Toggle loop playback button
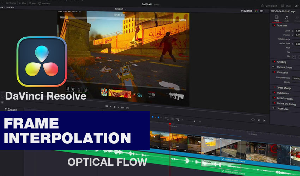The image size is (300, 176). coord(127,108)
